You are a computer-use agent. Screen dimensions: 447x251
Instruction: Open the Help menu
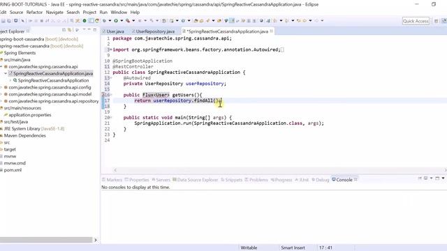[x=135, y=13]
